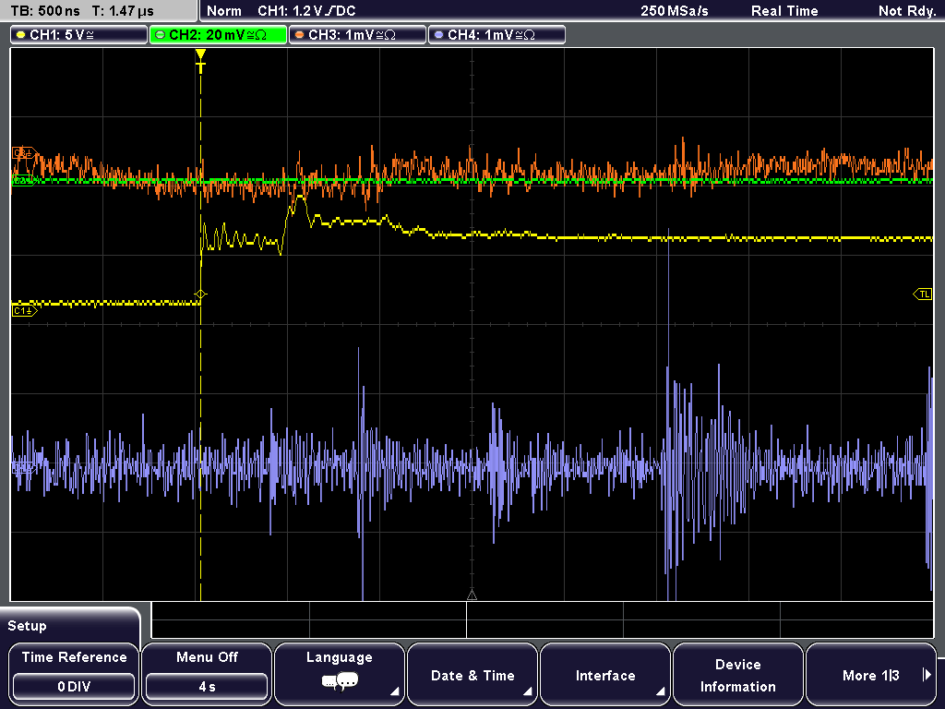Select the highlighted CH2 20 mV channel tab
Image resolution: width=945 pixels, height=709 pixels.
point(218,35)
